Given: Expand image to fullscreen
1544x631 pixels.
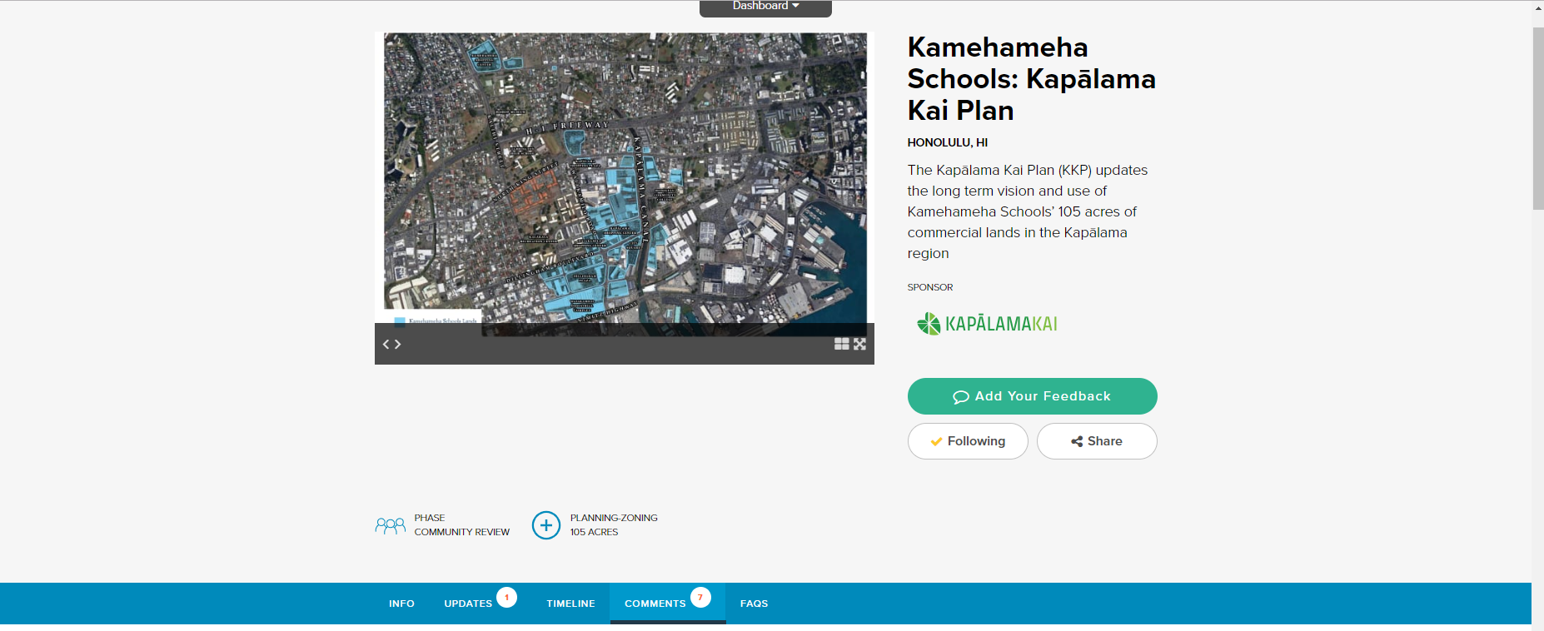Looking at the screenshot, I should pyautogui.click(x=859, y=344).
